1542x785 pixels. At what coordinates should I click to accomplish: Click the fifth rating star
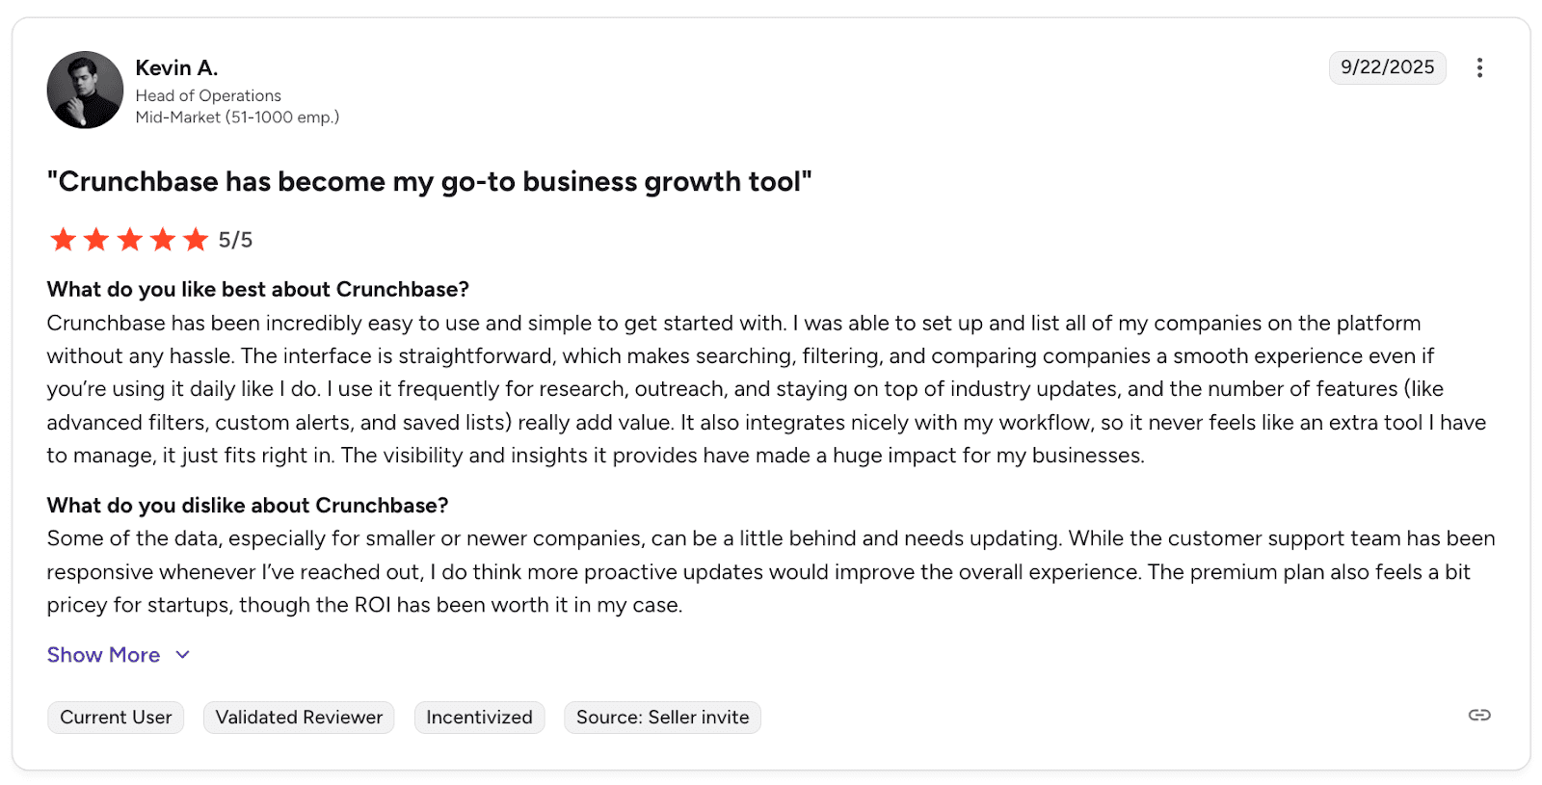pyautogui.click(x=196, y=239)
